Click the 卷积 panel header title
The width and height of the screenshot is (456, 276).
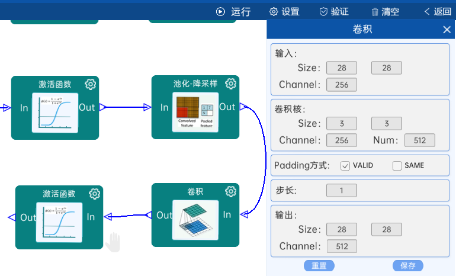[x=362, y=29]
